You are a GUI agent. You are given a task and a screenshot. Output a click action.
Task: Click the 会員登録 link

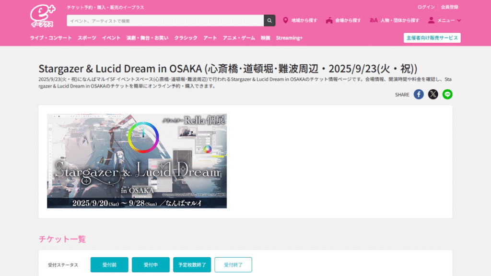point(450,7)
